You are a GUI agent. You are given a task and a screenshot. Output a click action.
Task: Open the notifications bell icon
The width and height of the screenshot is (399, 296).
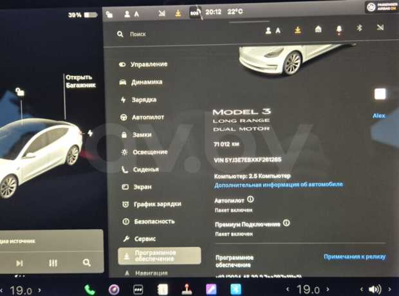coord(339,30)
